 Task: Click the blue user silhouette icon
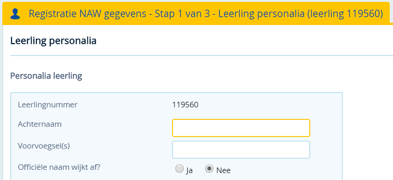(15, 14)
